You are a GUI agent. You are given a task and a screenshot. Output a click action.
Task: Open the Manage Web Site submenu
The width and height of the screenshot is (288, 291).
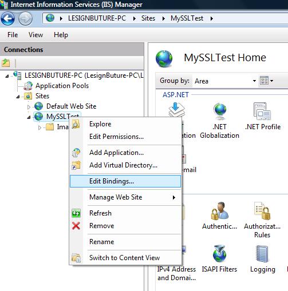coord(125,197)
